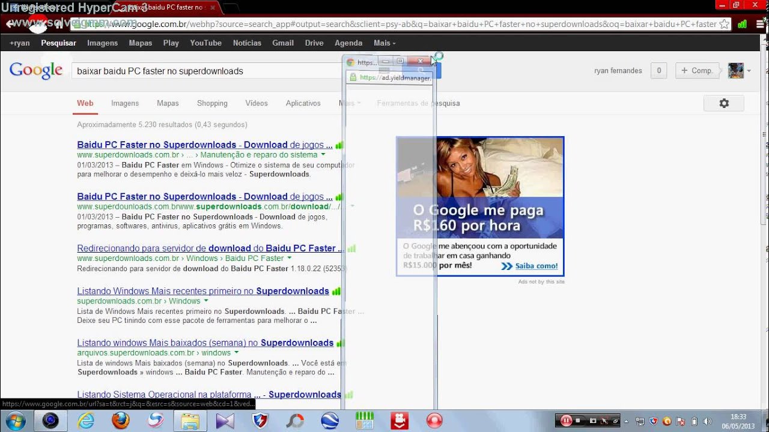Expand arrow after Manutenção e reparo do sistema
Image resolution: width=769 pixels, height=432 pixels.
point(323,155)
